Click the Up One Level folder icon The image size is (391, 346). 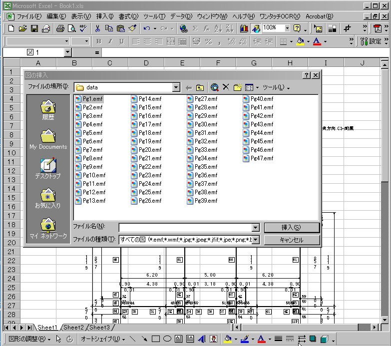point(200,87)
